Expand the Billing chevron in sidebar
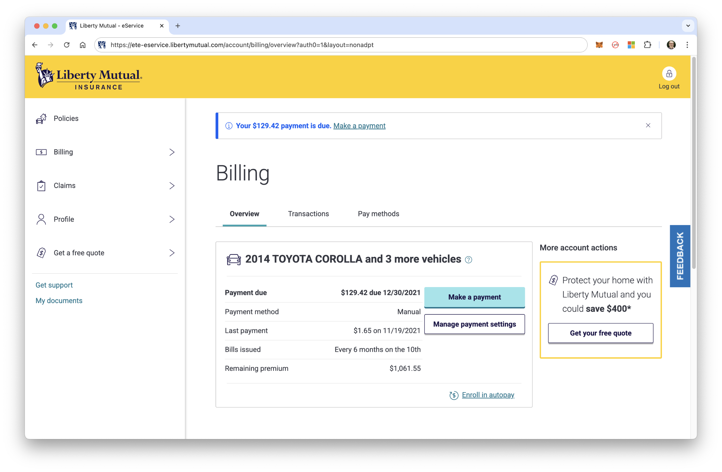 172,152
